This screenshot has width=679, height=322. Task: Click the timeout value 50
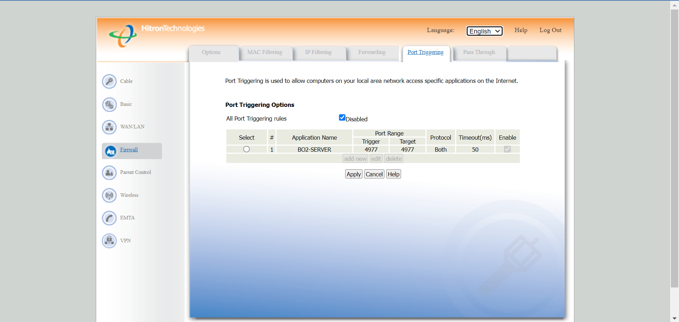point(475,150)
